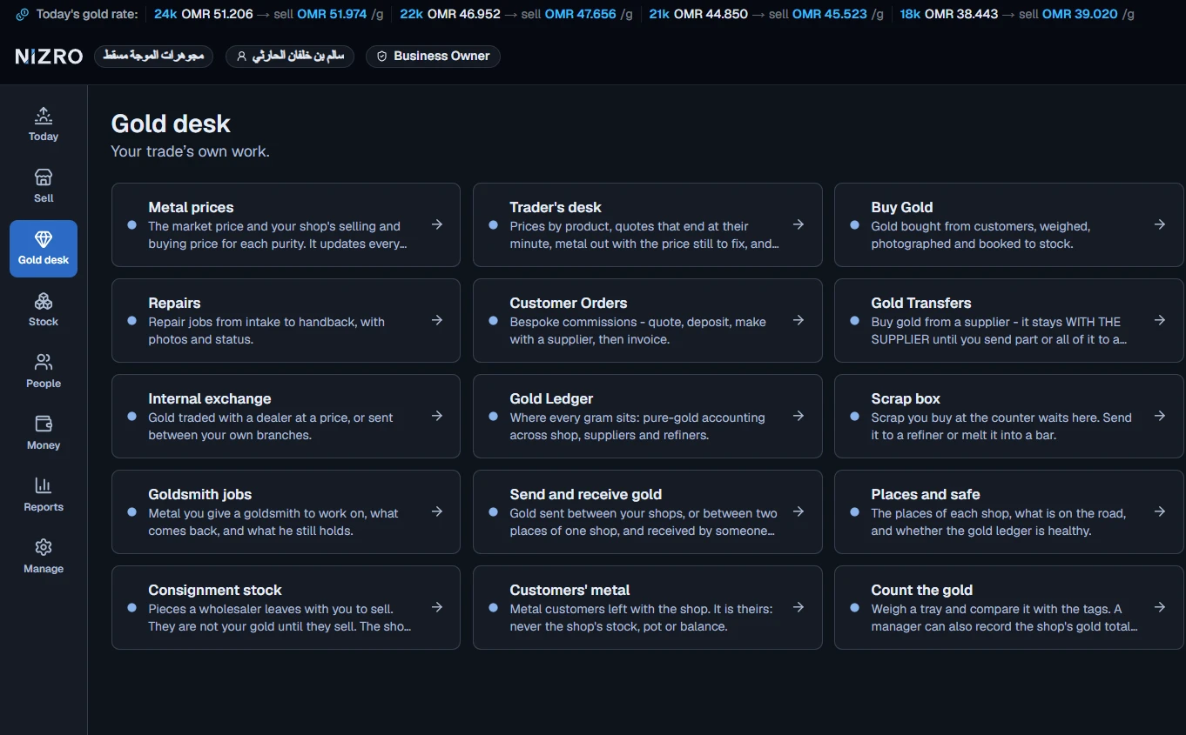Click the blue dot on the Gold Transfers card
Viewport: 1186px width, 735px height.
click(x=854, y=320)
